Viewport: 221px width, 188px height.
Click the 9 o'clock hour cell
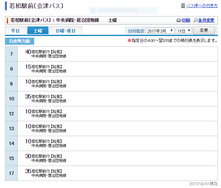[x=12, y=84]
